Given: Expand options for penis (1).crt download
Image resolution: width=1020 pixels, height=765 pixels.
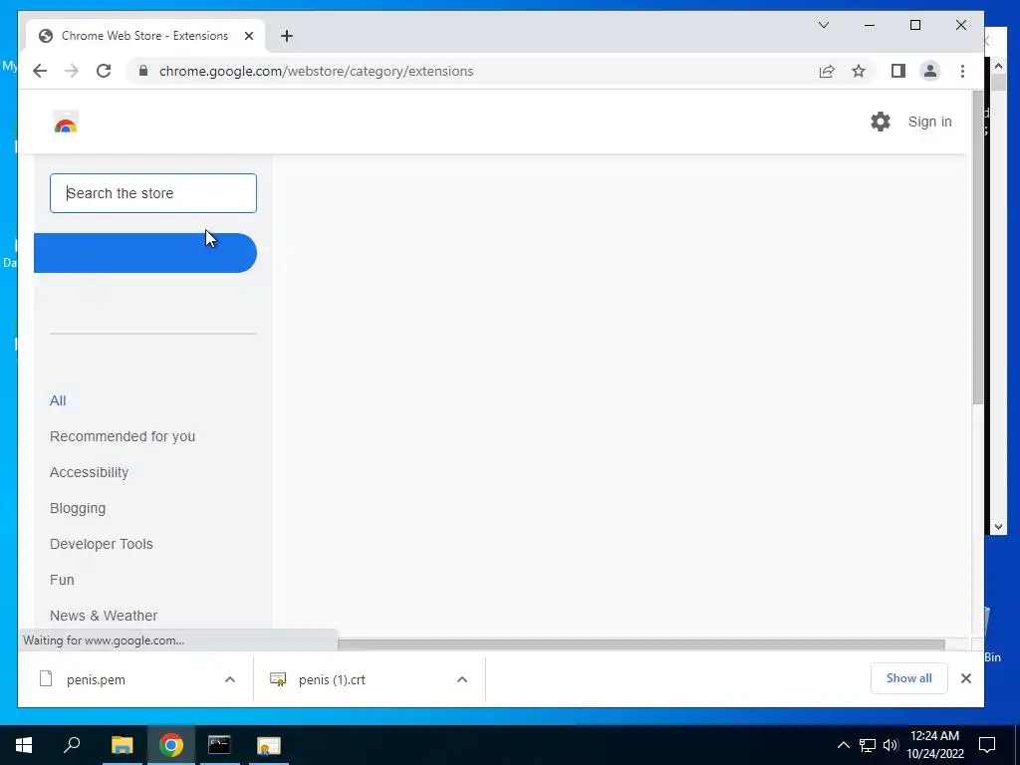Looking at the screenshot, I should pyautogui.click(x=462, y=679).
